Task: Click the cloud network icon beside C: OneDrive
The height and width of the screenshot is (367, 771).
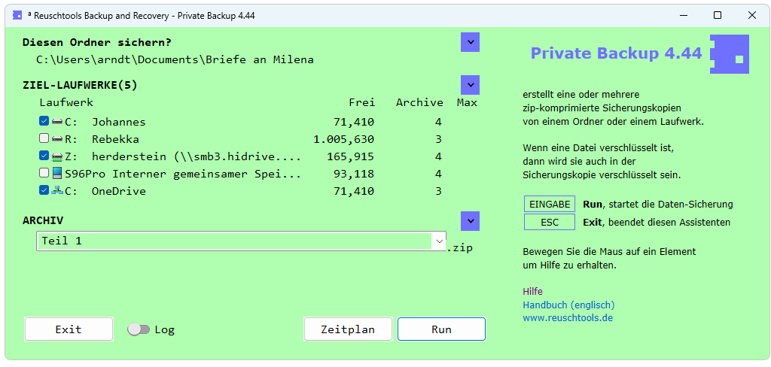Action: (x=57, y=190)
